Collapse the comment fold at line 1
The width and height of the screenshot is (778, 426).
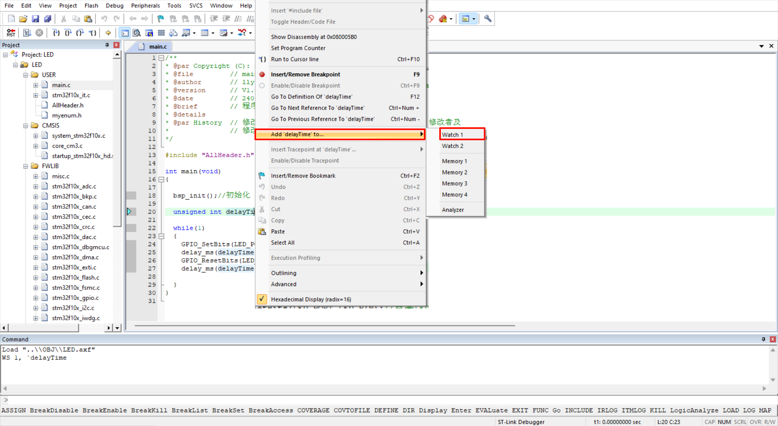pos(161,58)
